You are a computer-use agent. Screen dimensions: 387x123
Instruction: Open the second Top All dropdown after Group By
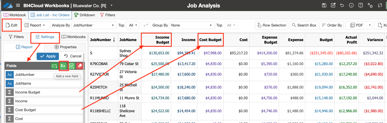click(231, 25)
